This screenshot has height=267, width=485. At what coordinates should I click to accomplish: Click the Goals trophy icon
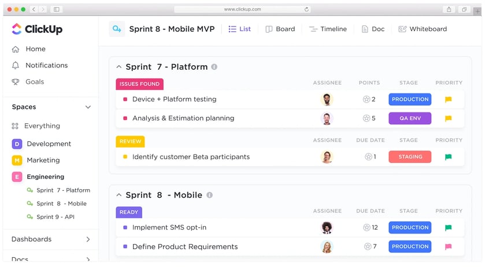pyautogui.click(x=16, y=82)
